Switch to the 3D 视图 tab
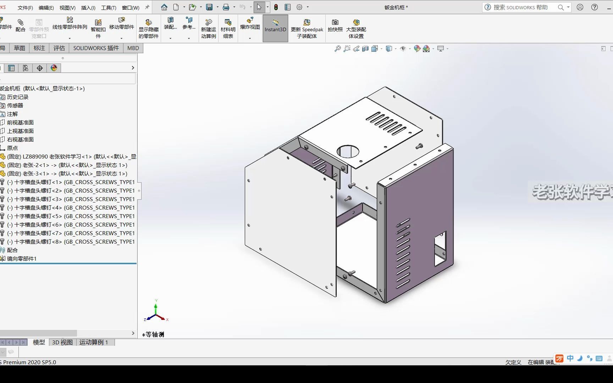The image size is (613, 383). [x=62, y=342]
